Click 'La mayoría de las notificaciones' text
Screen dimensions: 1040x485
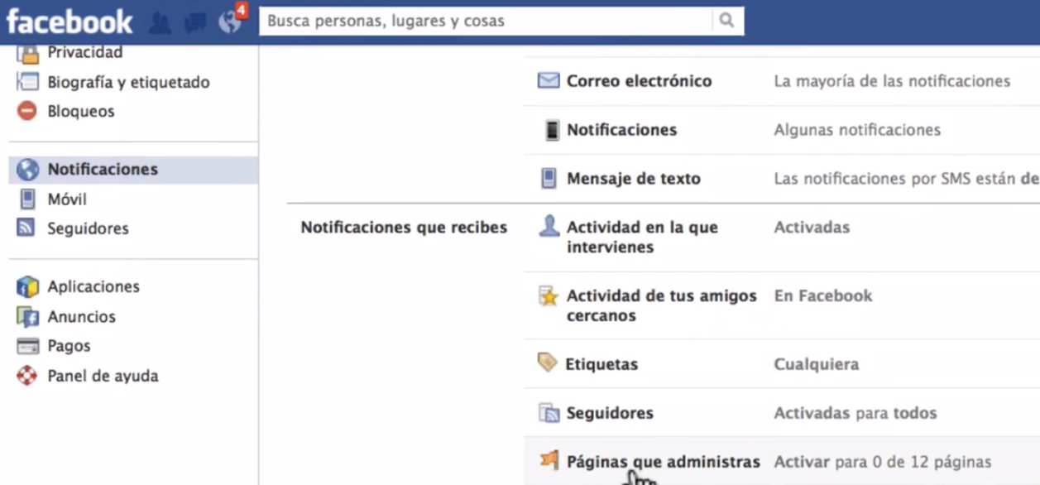point(892,81)
